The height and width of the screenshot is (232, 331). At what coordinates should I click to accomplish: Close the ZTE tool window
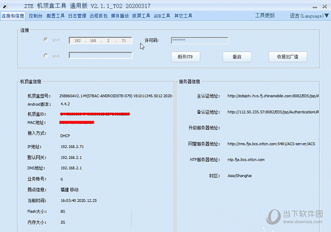click(x=325, y=7)
